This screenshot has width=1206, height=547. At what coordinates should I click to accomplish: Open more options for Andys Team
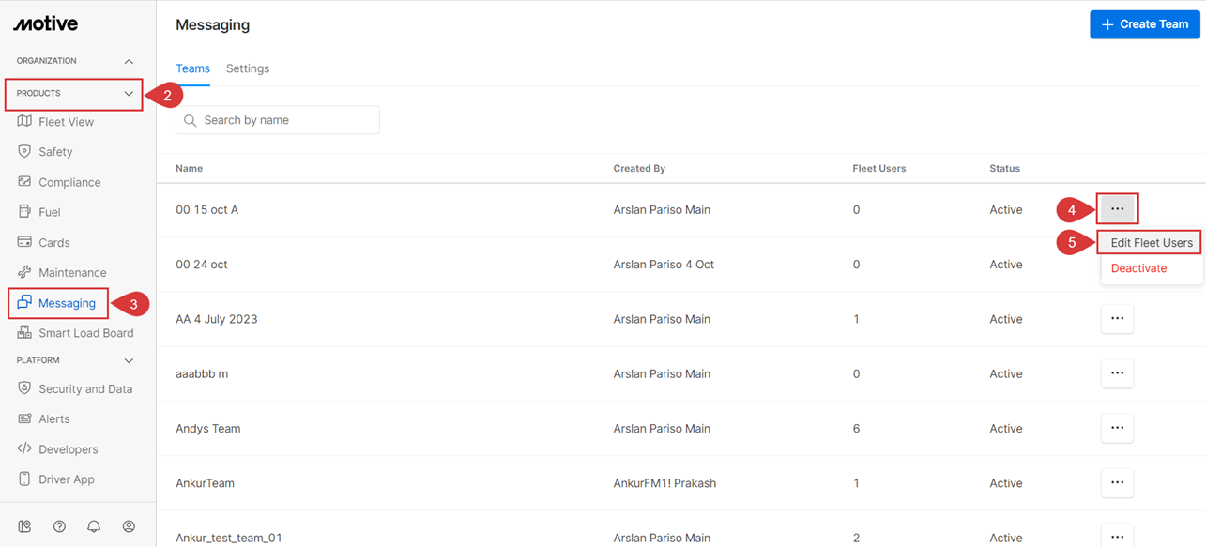click(x=1117, y=428)
